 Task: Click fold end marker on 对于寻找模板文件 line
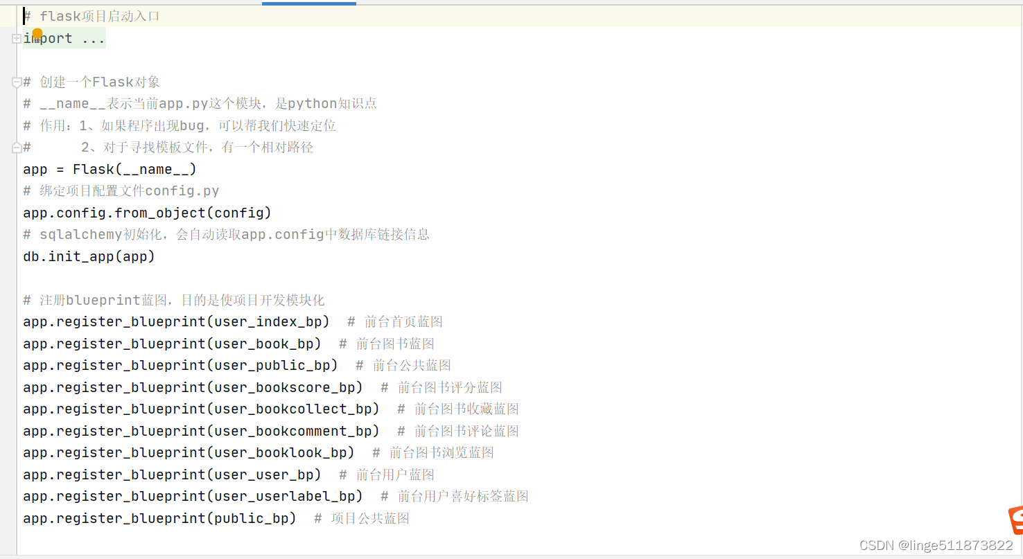(x=17, y=148)
